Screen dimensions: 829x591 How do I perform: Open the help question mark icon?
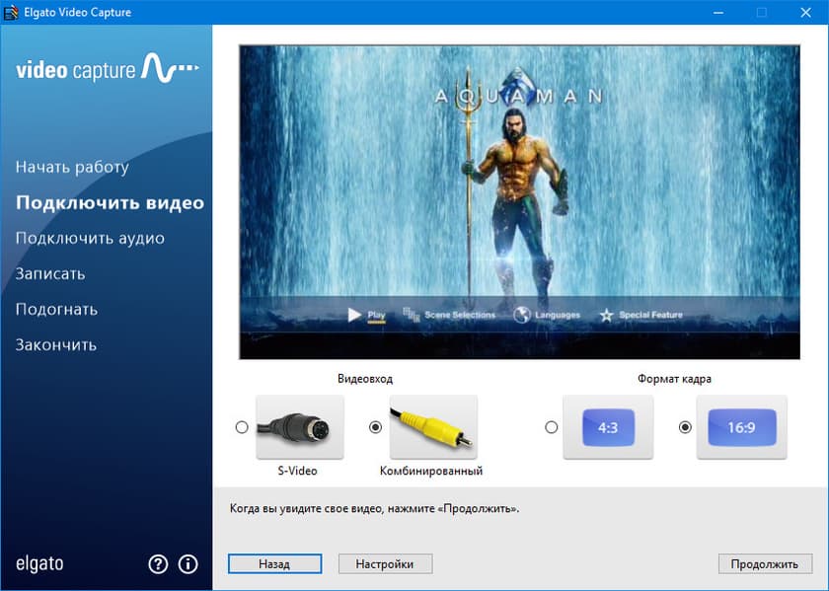[158, 564]
